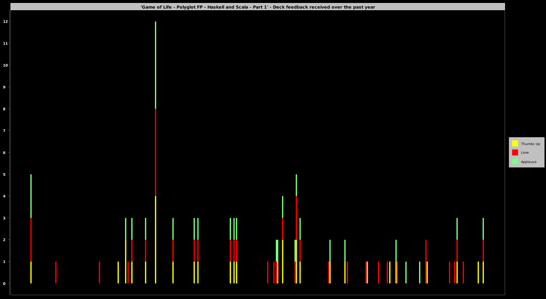
Task: Click the yellow Thumbs Up legend swatch
Action: click(x=515, y=144)
